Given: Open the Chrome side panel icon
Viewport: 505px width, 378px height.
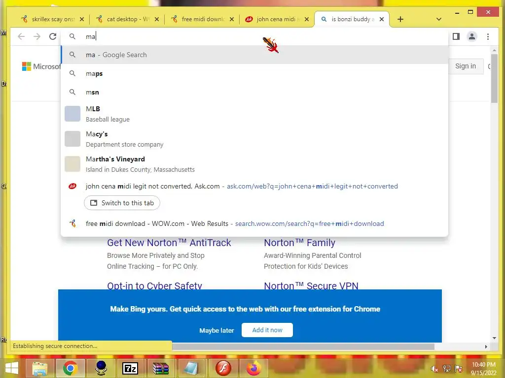Looking at the screenshot, I should point(456,36).
